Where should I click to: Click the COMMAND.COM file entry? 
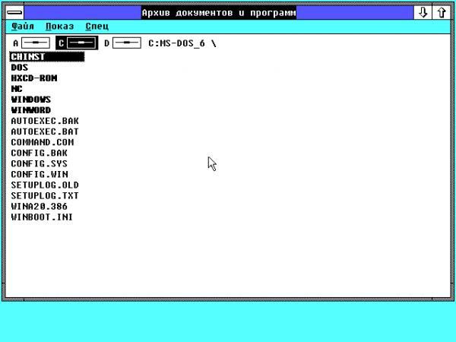[43, 141]
